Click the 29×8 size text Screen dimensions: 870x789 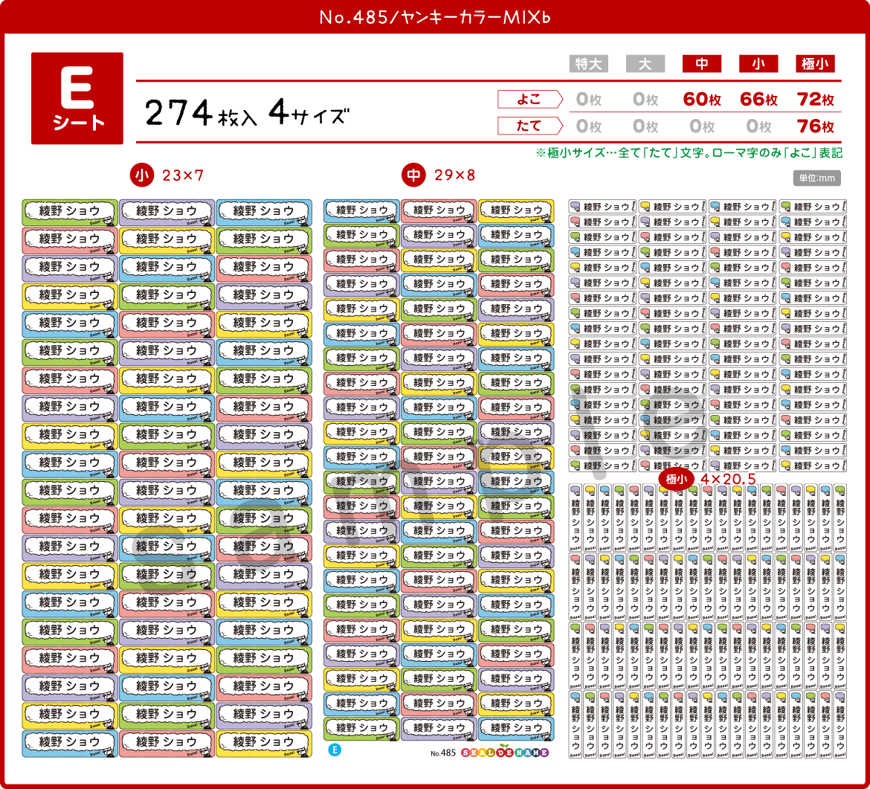click(x=455, y=175)
